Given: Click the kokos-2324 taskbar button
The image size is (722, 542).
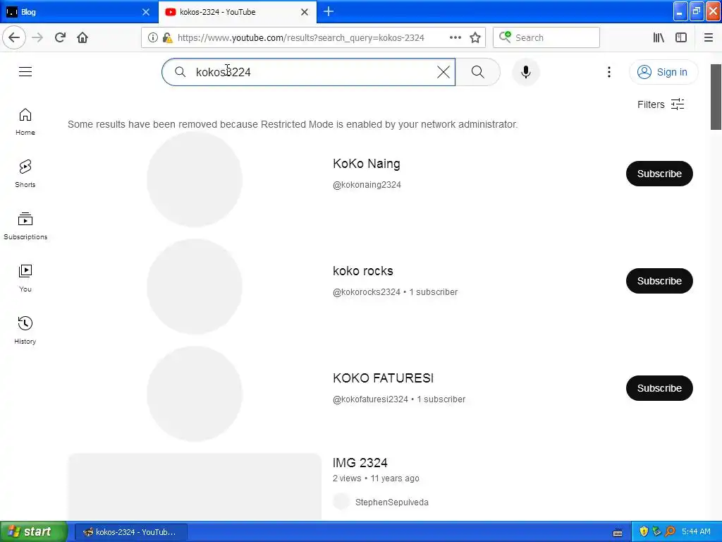Looking at the screenshot, I should point(131,532).
